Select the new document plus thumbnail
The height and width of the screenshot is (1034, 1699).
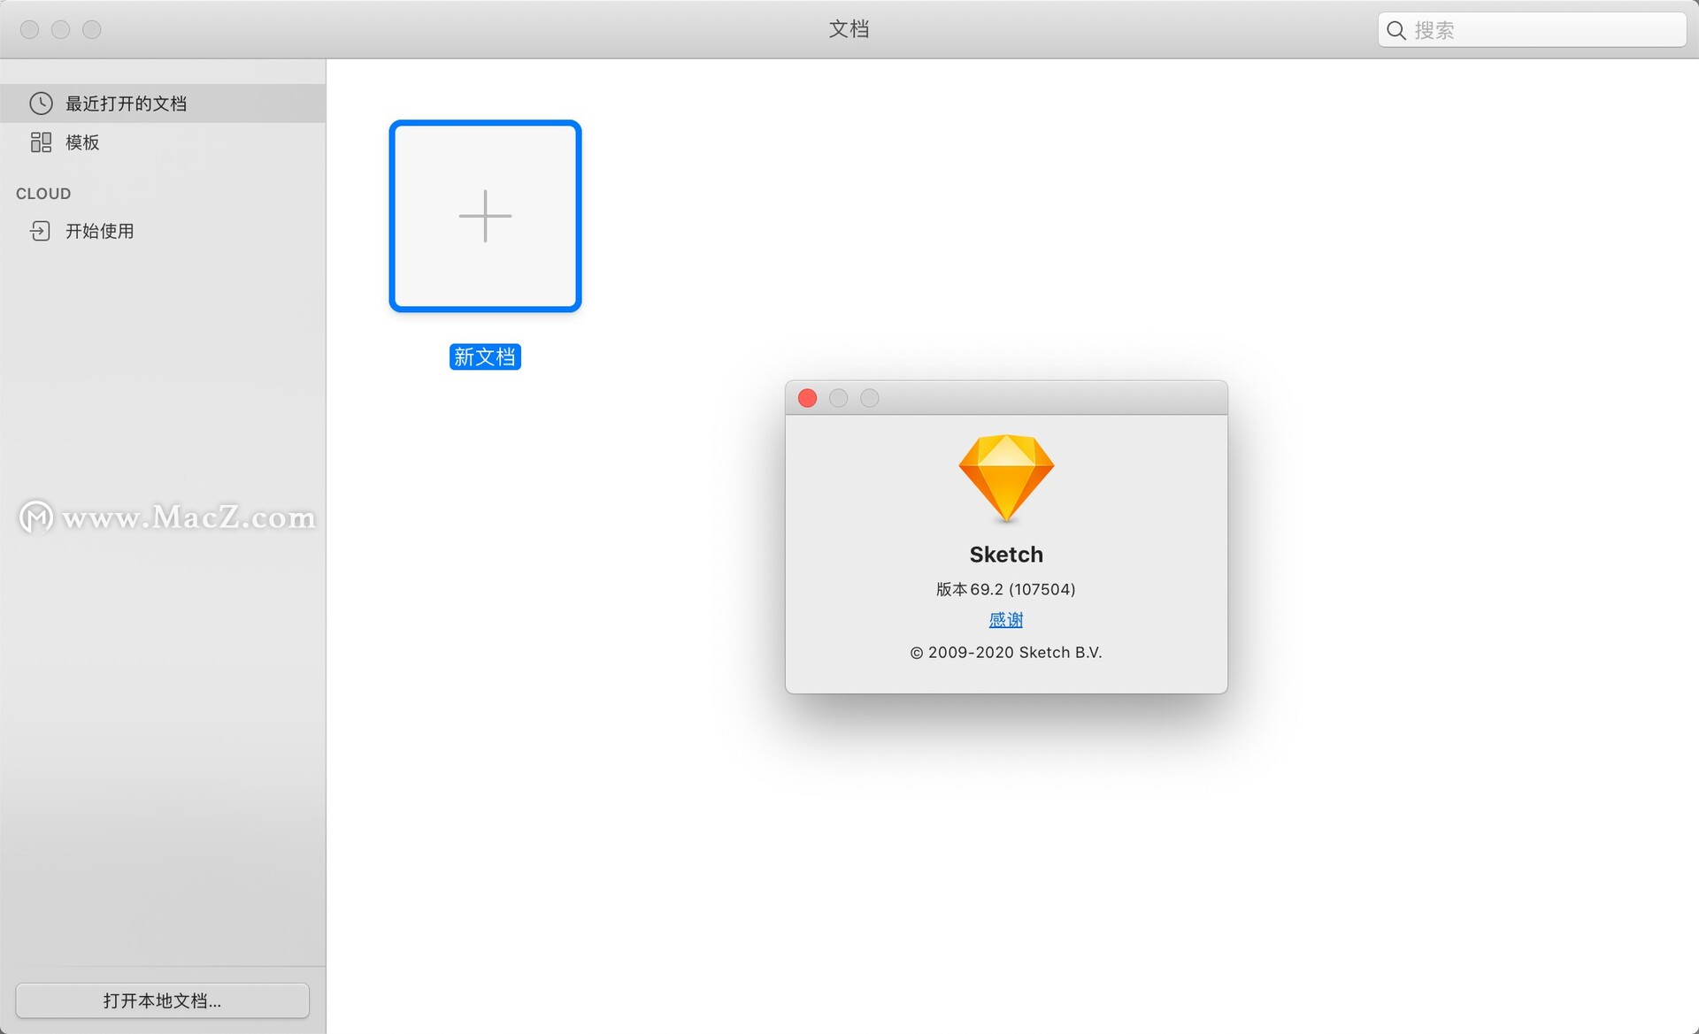pyautogui.click(x=485, y=216)
